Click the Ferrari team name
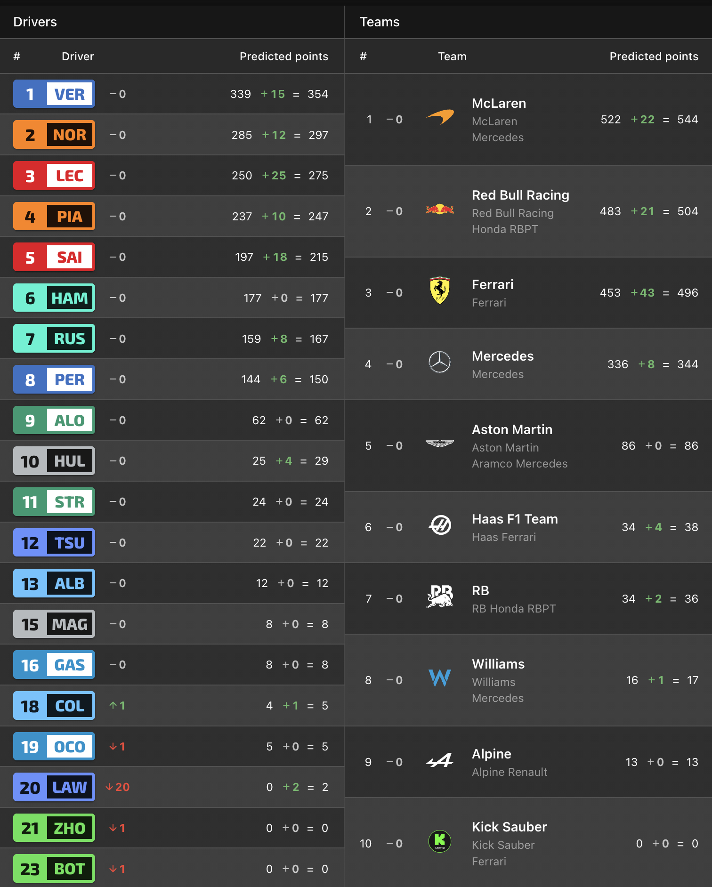Screen dimensions: 712x887 [493, 285]
